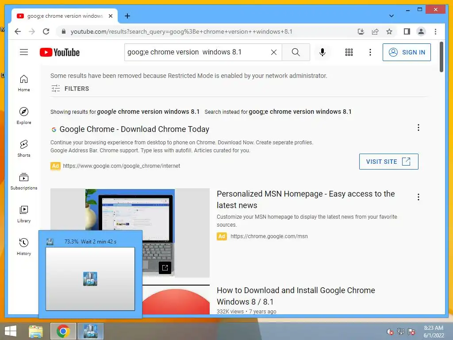453x340 pixels.
Task: Click the Chrome taskbar icon
Action: 63,331
